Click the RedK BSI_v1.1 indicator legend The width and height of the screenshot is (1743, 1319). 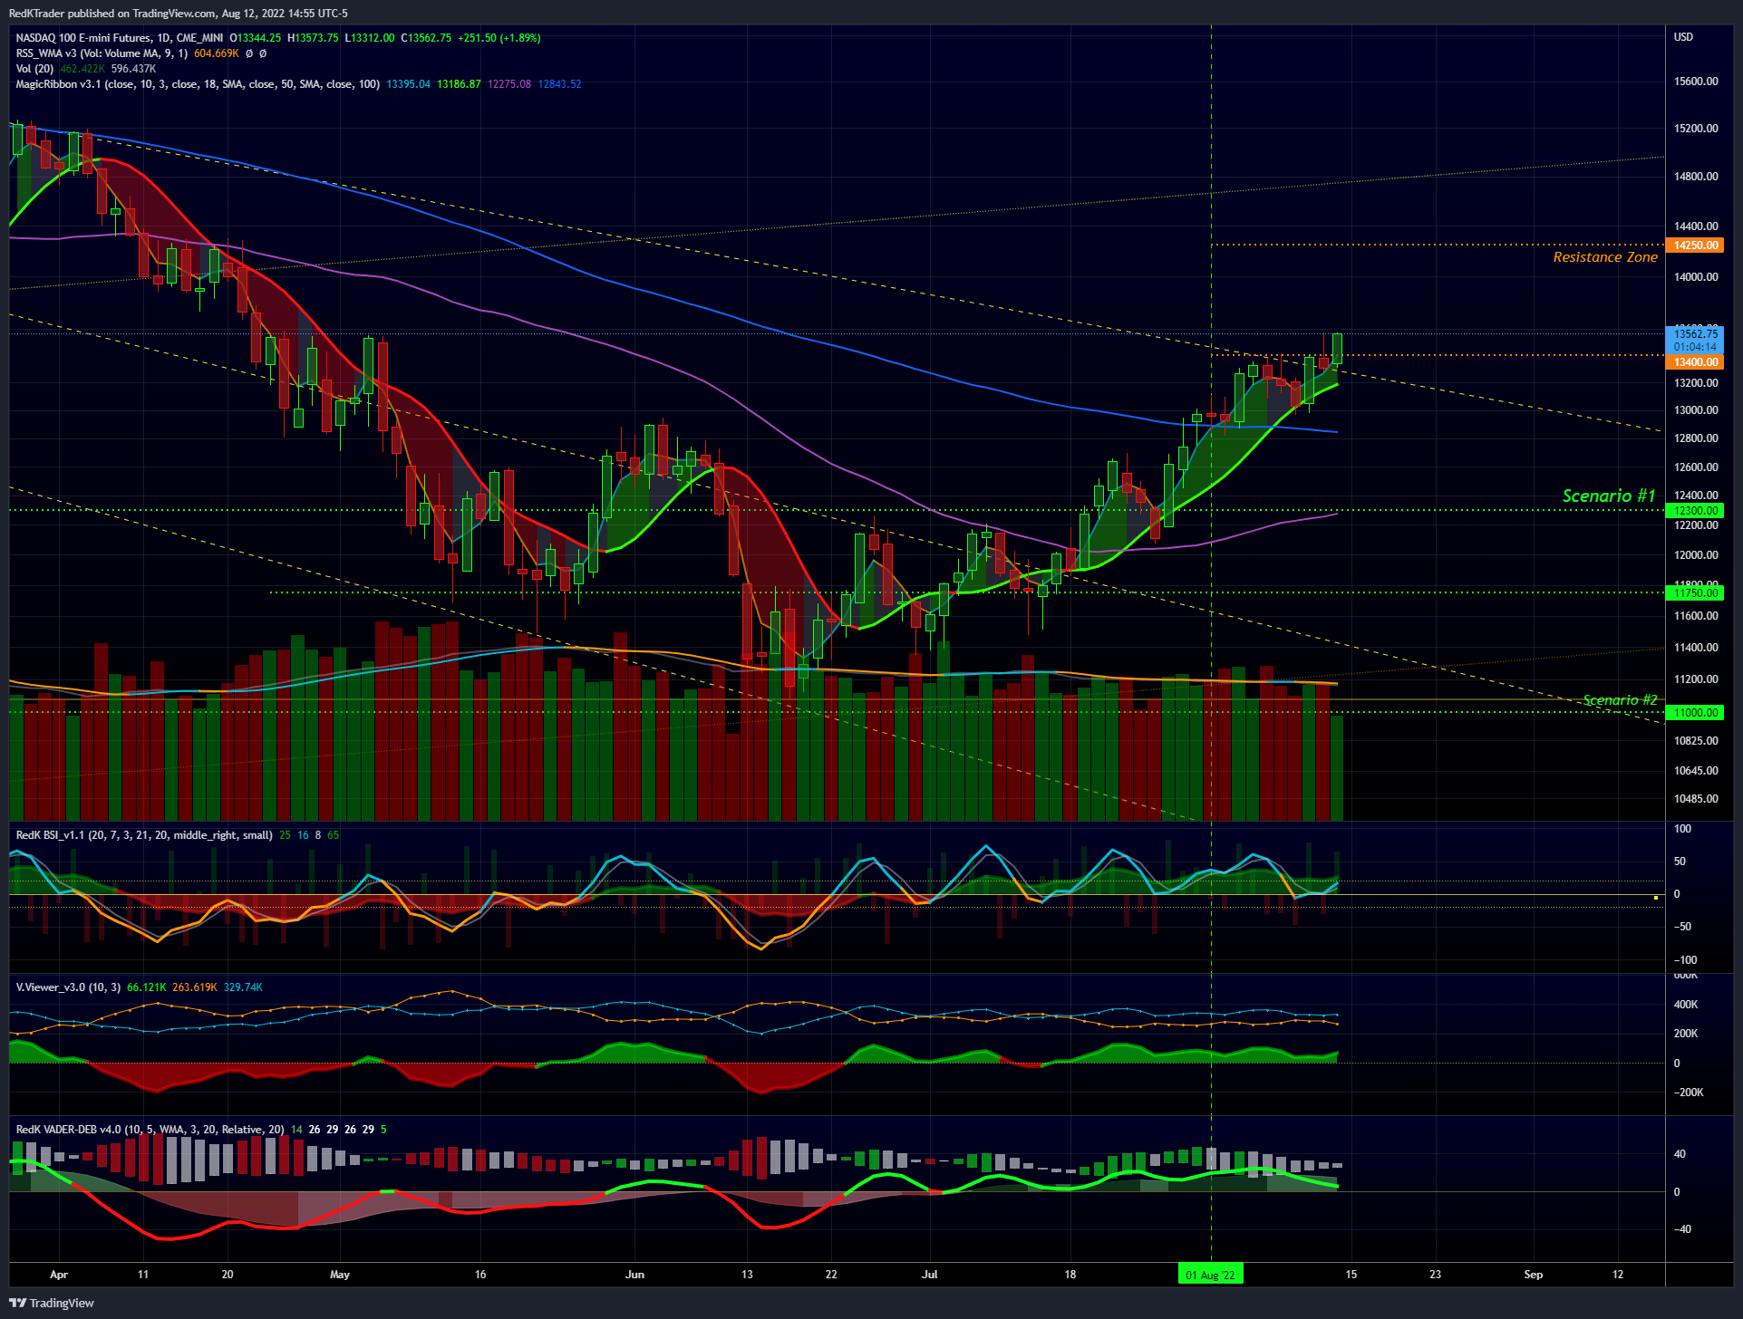pyautogui.click(x=144, y=835)
